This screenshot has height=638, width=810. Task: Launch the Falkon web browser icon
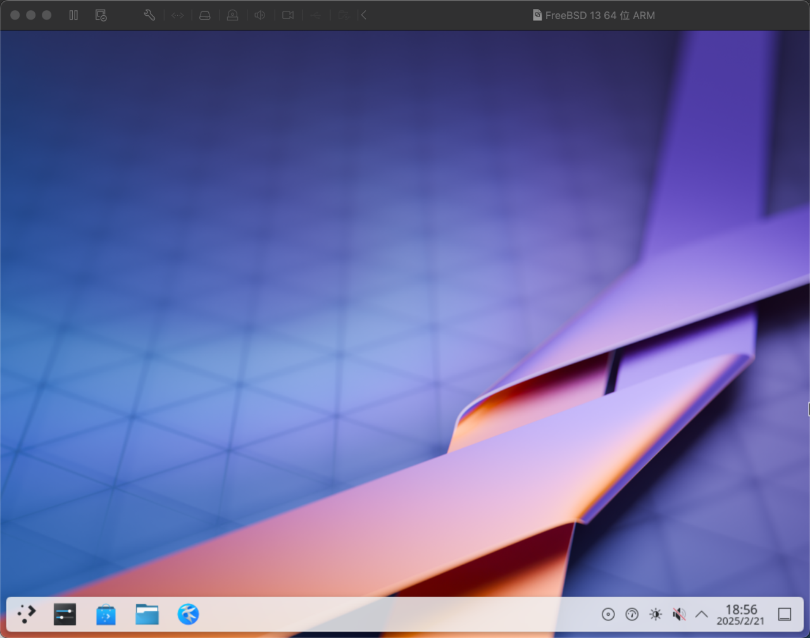coord(188,614)
